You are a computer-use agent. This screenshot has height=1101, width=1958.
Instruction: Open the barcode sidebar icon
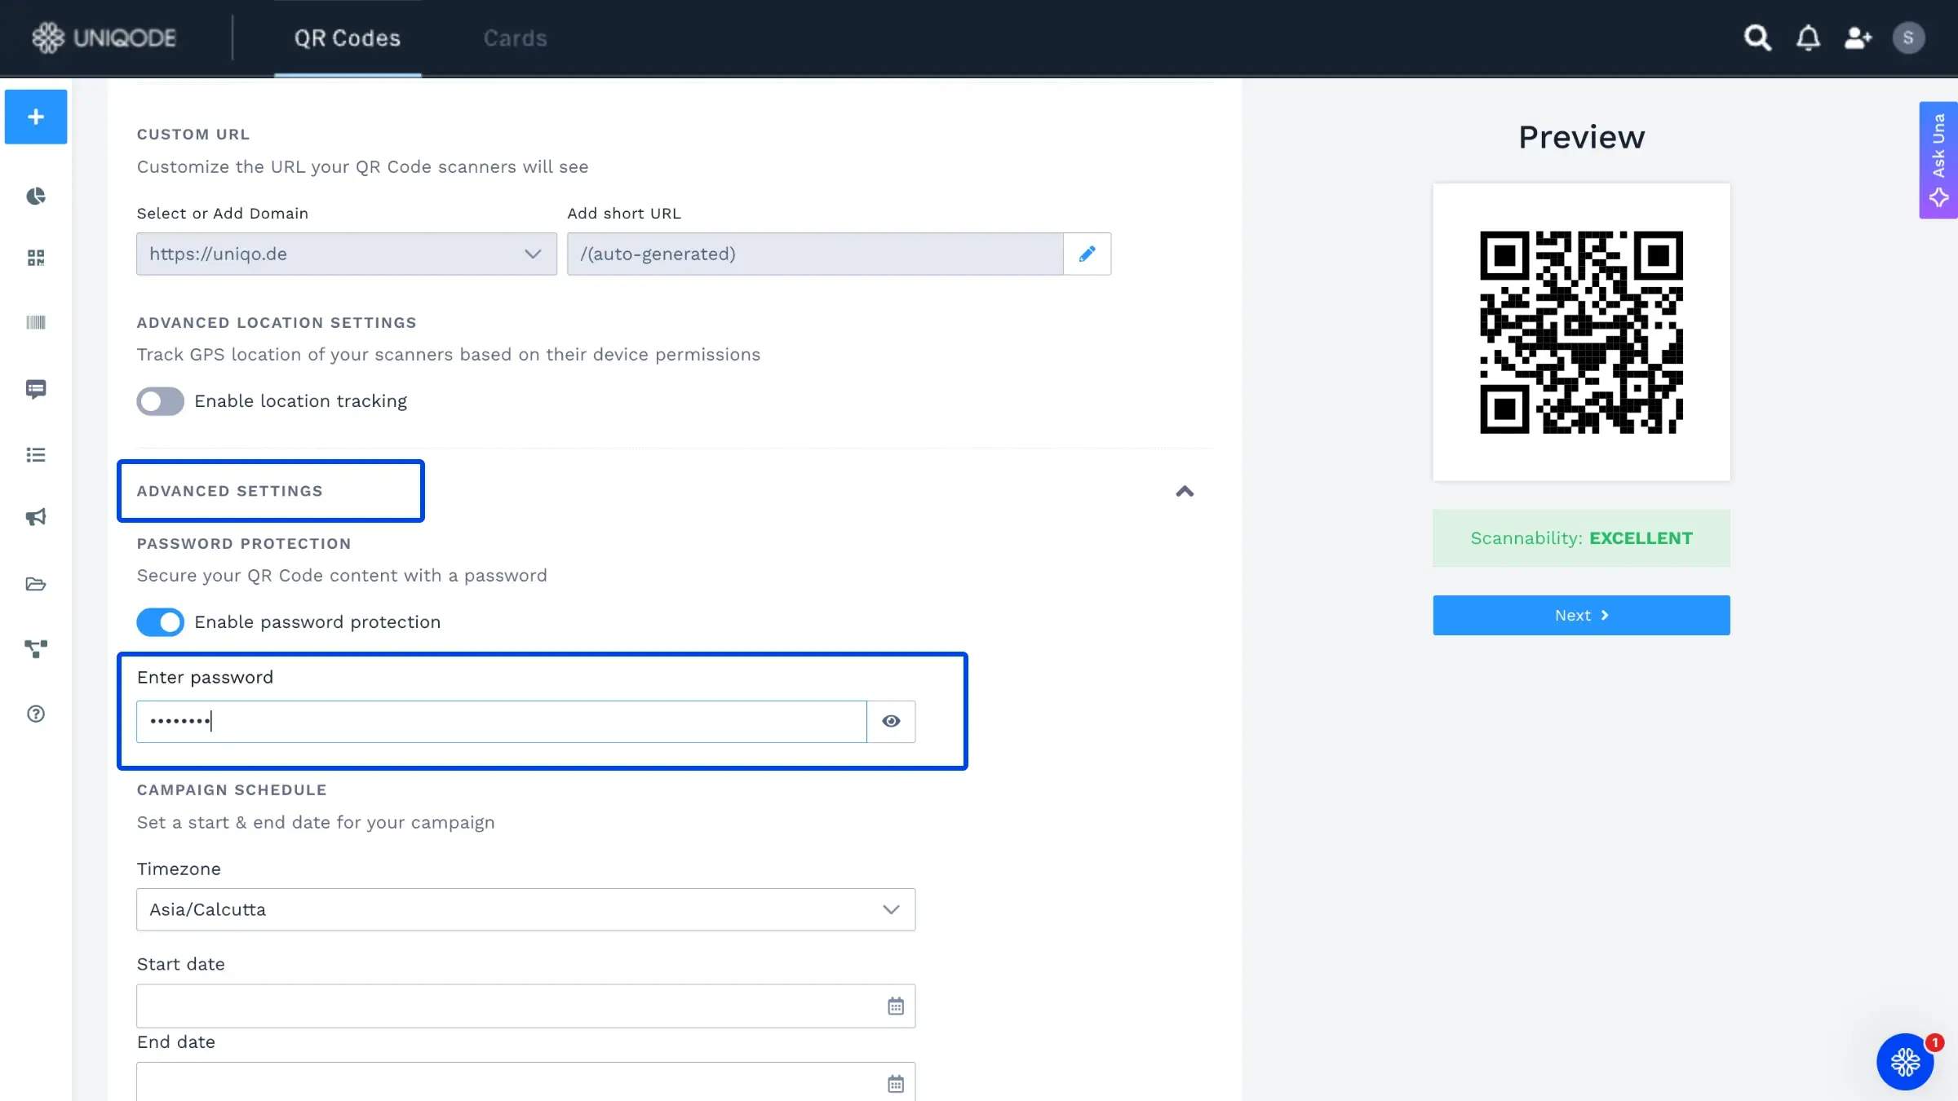point(36,322)
